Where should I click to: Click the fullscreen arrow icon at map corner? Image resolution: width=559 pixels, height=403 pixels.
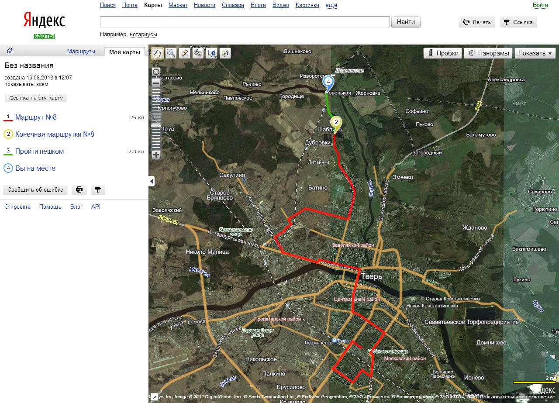tap(154, 397)
